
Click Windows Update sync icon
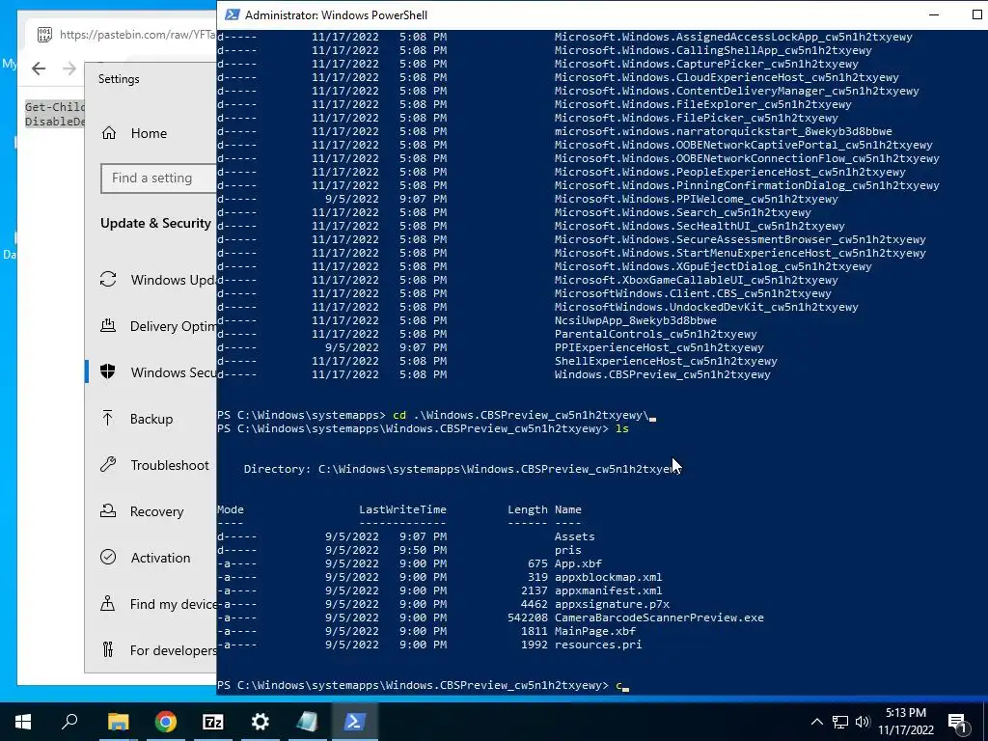click(x=108, y=279)
